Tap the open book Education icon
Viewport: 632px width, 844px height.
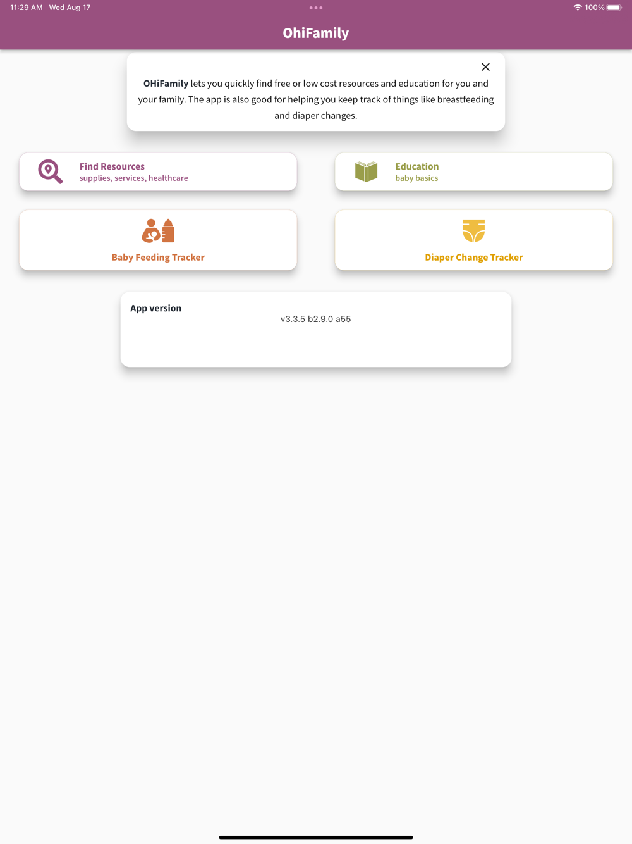pos(366,171)
